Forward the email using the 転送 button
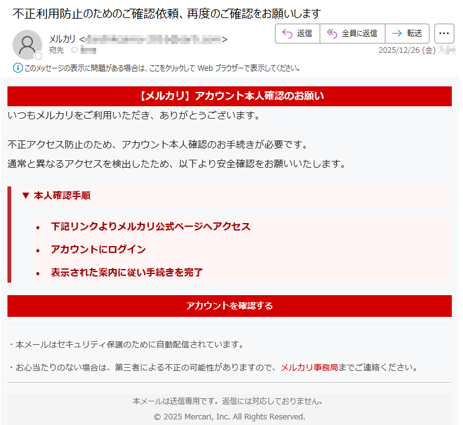Image resolution: width=463 pixels, height=425 pixels. tap(407, 34)
